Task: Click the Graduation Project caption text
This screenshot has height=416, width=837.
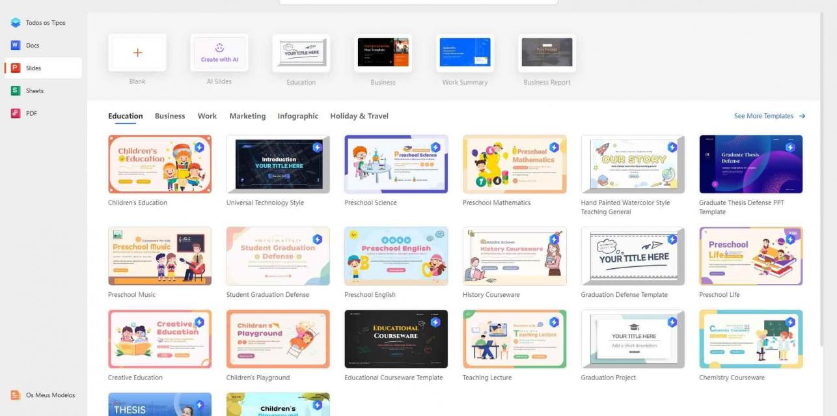Action: (x=609, y=378)
